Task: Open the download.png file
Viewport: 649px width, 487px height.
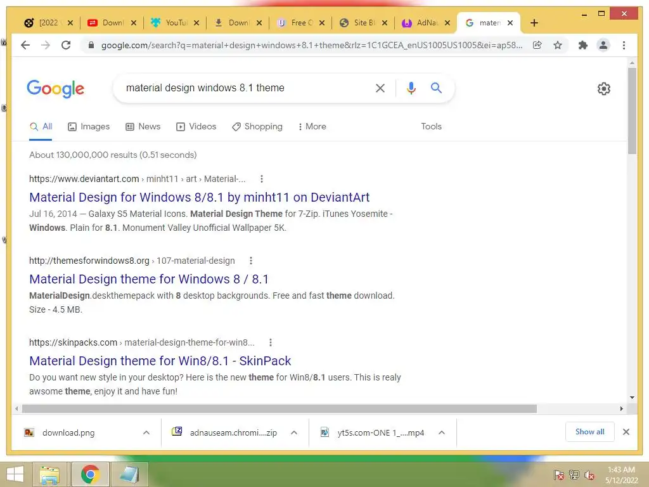Action: [x=68, y=432]
